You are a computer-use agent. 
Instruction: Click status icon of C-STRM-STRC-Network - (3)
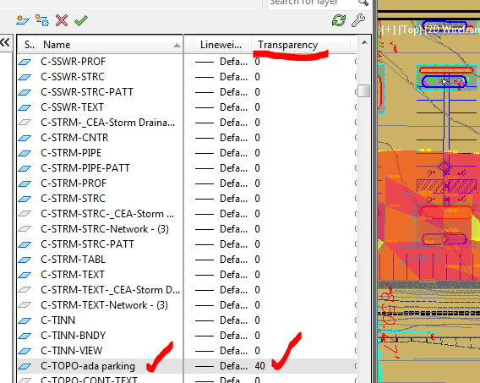point(25,229)
